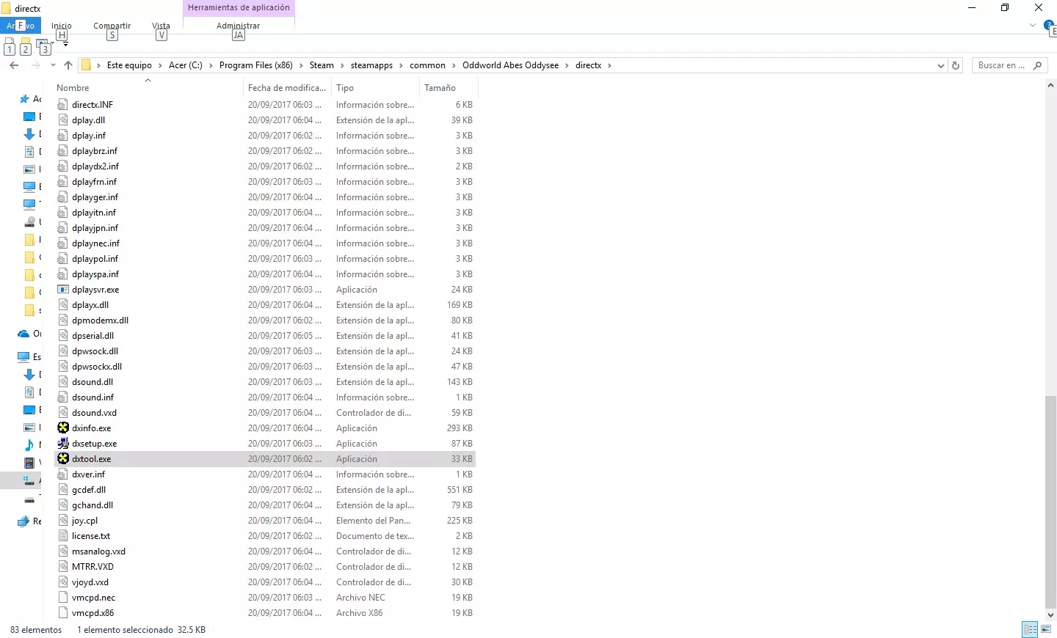1057x638 pixels.
Task: Navigate to Oddworld Abes Oddysee breadcrumb
Action: pos(511,65)
